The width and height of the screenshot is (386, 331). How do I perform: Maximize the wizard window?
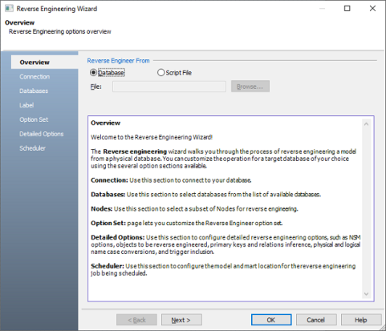tap(347, 9)
